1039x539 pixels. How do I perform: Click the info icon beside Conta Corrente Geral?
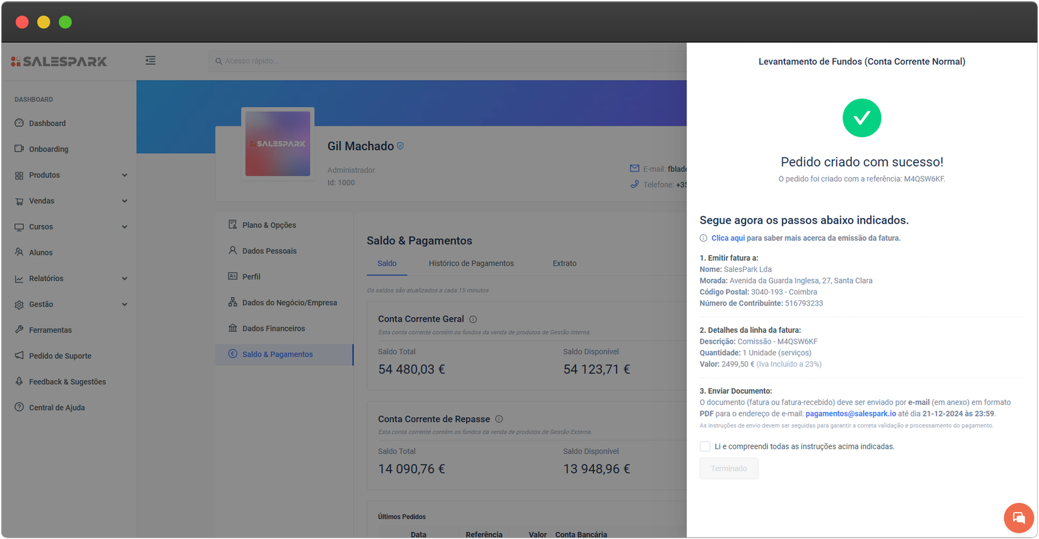pos(473,319)
